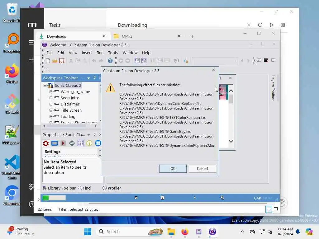This screenshot has height=239, width=319.
Task: Click the Find magnifier in bottom bar
Action: [80, 188]
